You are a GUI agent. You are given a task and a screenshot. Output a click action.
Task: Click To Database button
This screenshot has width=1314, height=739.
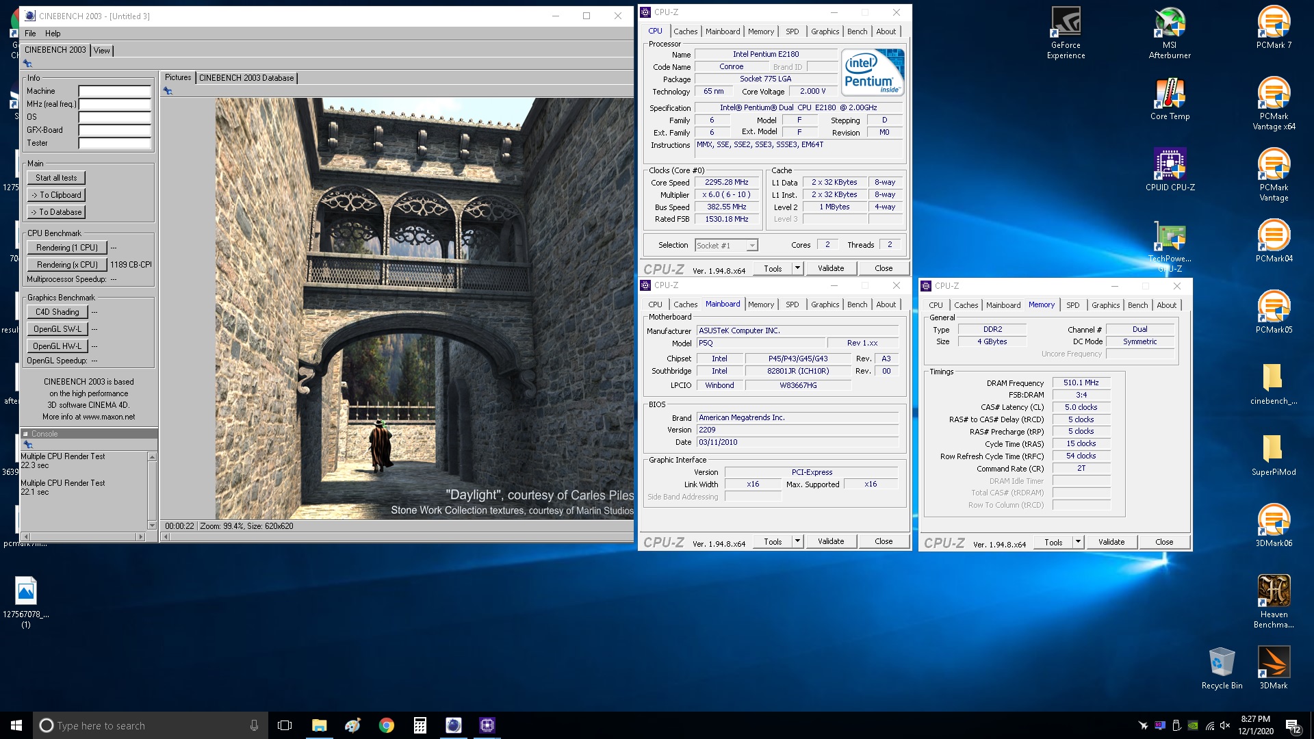[x=56, y=212]
